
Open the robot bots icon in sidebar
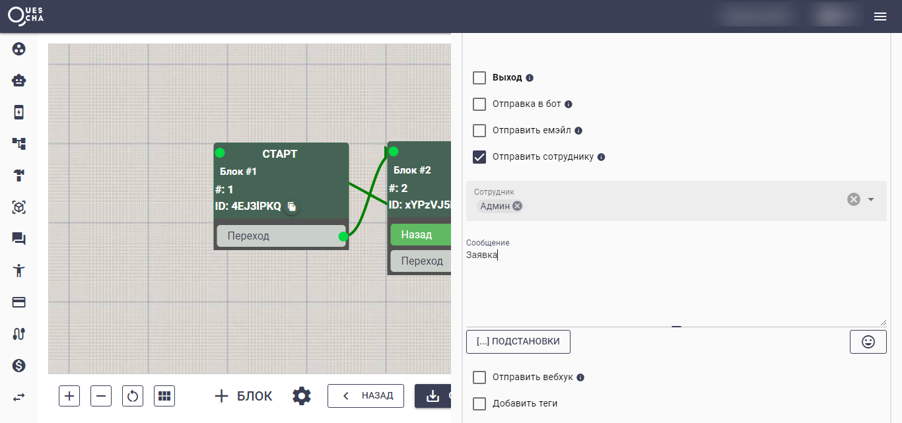point(18,81)
